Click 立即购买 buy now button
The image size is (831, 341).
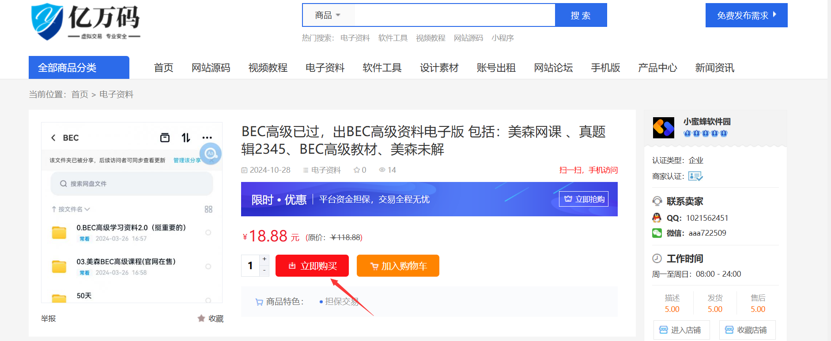[312, 266]
